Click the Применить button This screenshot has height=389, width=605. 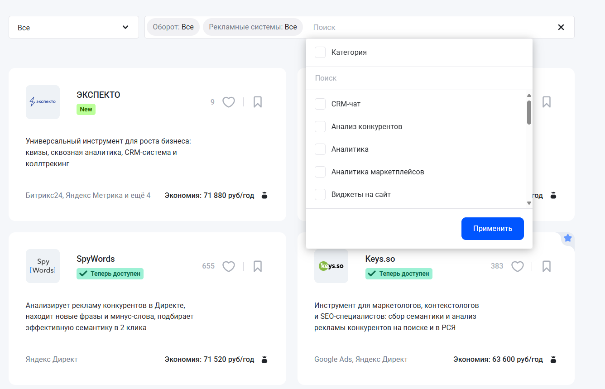492,228
